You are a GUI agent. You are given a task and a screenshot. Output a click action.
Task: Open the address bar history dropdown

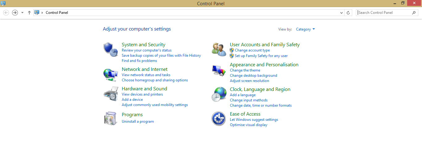pyautogui.click(x=341, y=13)
